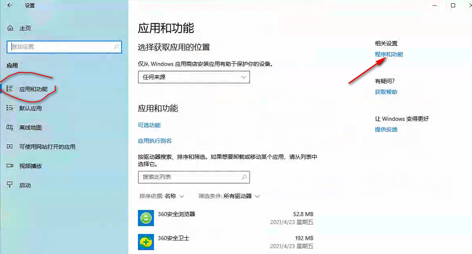
Task: Select 启动 in the sidebar
Action: [25, 185]
